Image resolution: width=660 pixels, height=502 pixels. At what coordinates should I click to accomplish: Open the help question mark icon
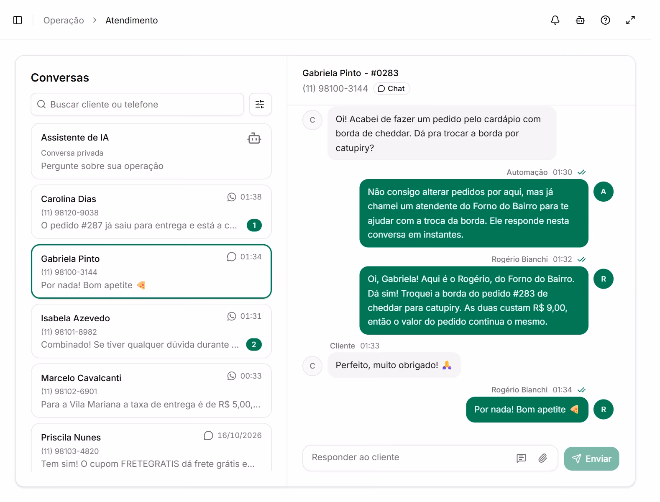pos(605,20)
